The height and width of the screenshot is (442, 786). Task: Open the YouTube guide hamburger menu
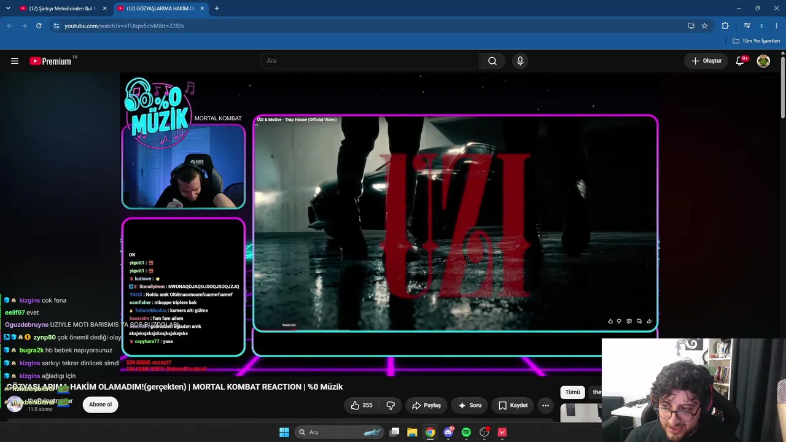(15, 61)
